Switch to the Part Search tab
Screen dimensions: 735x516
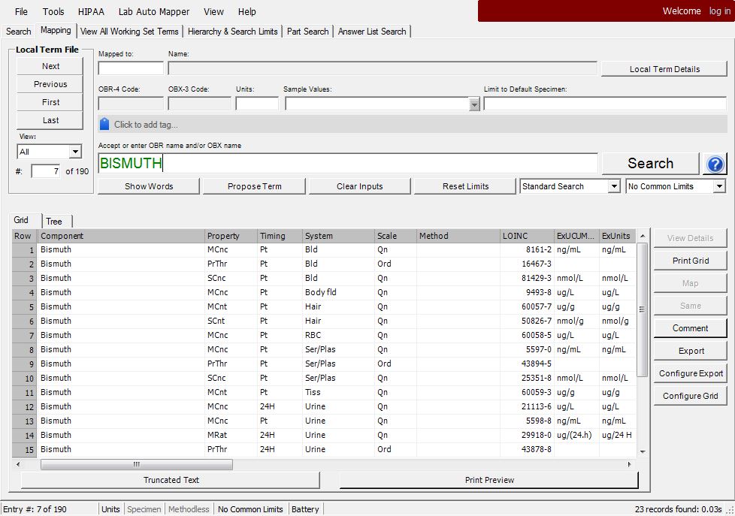(x=307, y=32)
